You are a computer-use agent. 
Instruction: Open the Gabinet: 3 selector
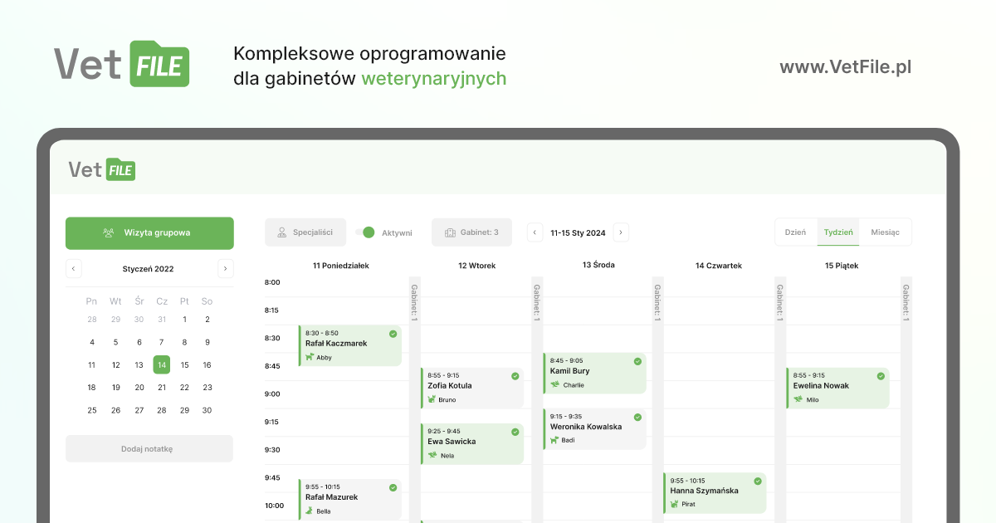pyautogui.click(x=471, y=232)
